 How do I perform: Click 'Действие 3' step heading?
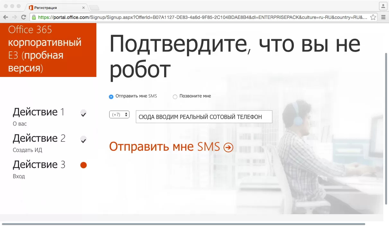[x=39, y=164]
